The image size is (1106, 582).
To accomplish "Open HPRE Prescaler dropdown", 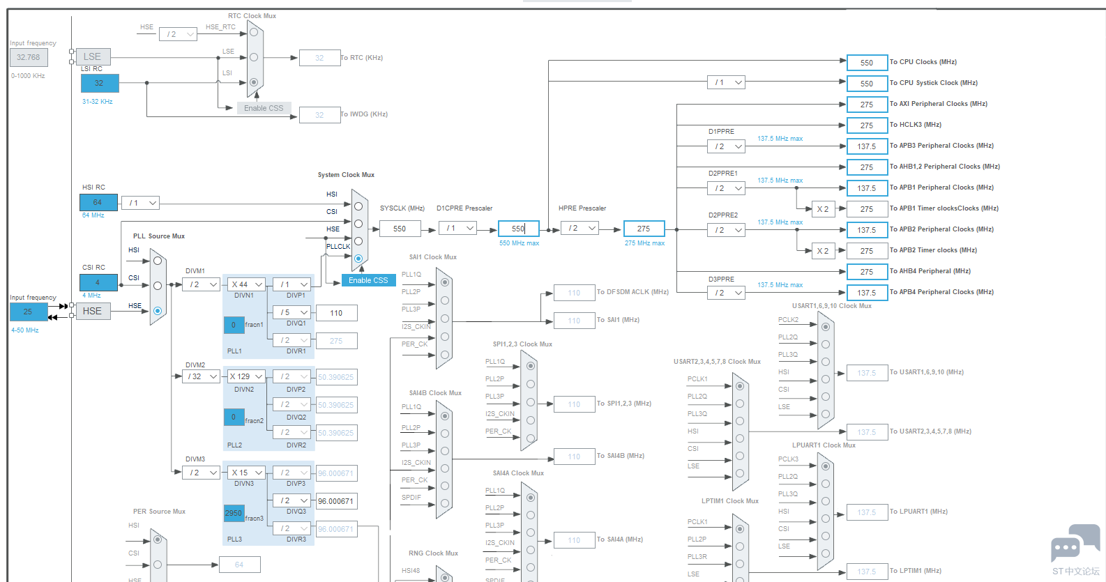I will pyautogui.click(x=579, y=228).
